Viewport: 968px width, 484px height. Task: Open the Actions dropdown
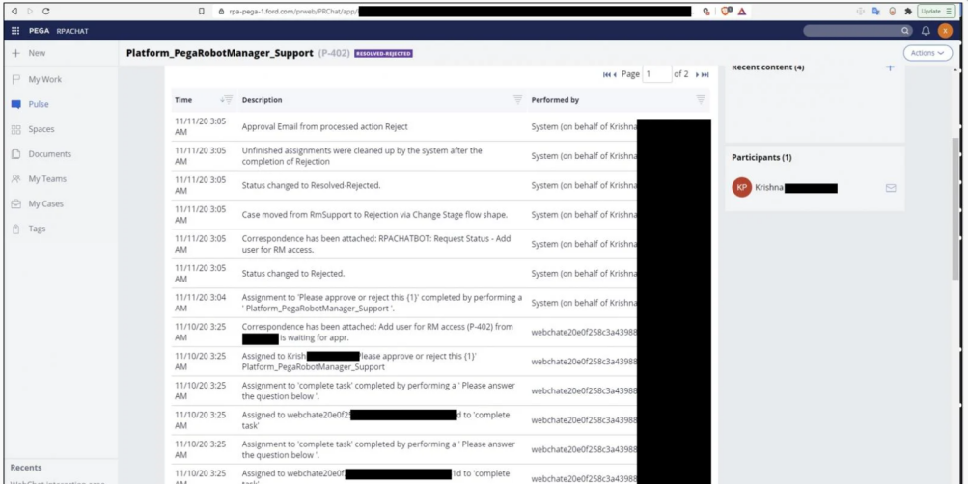tap(927, 53)
